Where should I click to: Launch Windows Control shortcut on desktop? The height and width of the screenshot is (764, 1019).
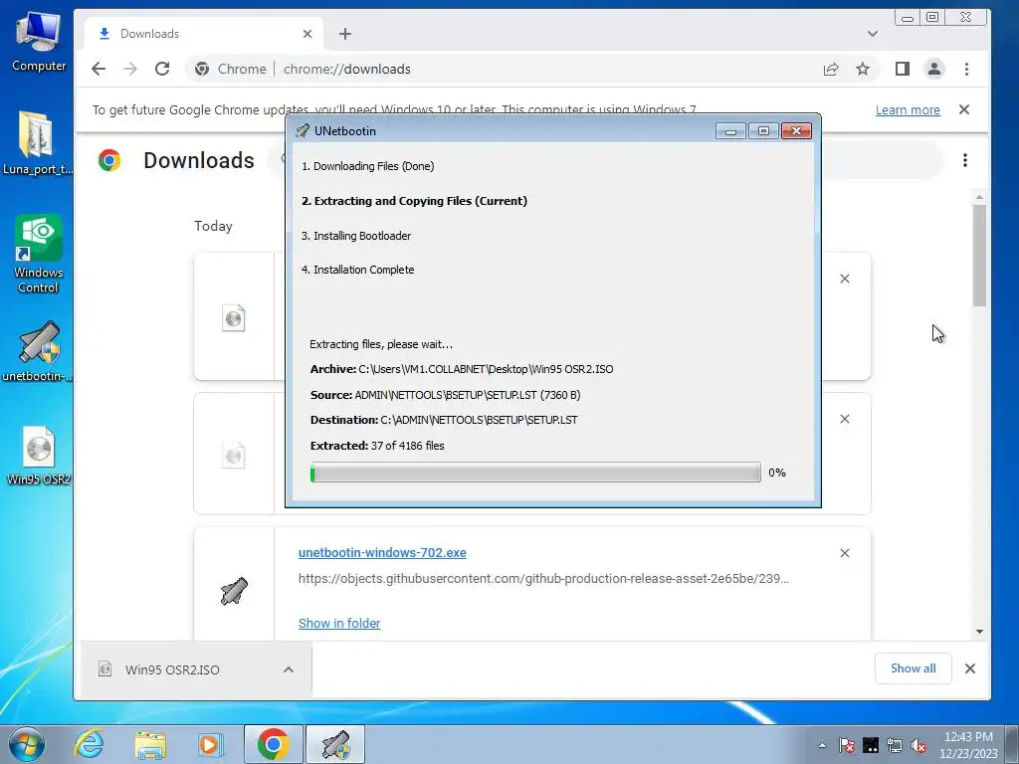(x=38, y=254)
